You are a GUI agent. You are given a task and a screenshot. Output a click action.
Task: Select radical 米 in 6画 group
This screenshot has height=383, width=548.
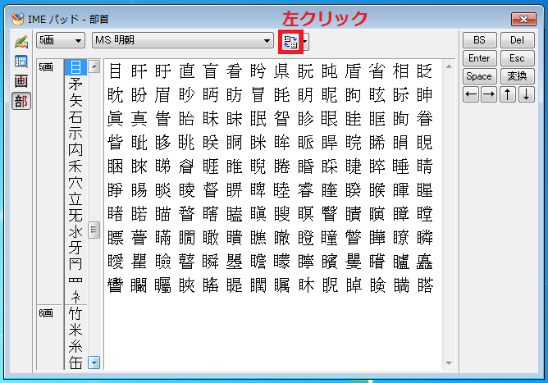tap(75, 331)
